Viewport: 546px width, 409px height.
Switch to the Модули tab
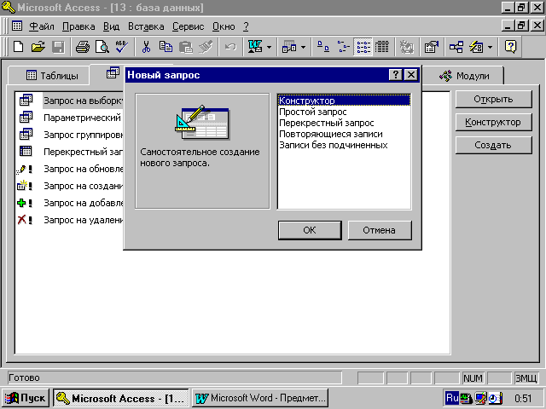(464, 76)
